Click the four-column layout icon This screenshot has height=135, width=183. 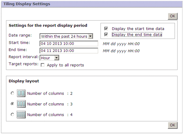point(21,114)
